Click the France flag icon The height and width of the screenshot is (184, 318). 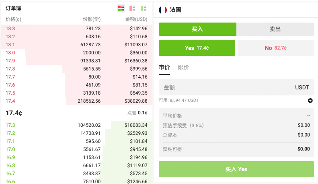click(x=163, y=10)
